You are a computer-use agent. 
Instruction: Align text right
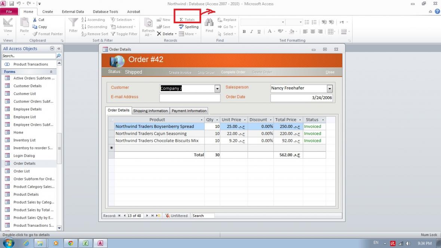320,31
